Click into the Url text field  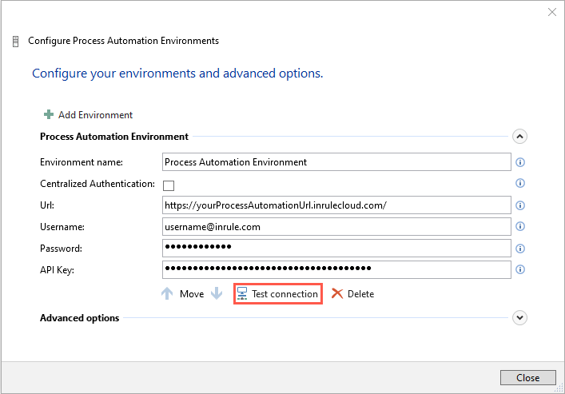pos(336,205)
